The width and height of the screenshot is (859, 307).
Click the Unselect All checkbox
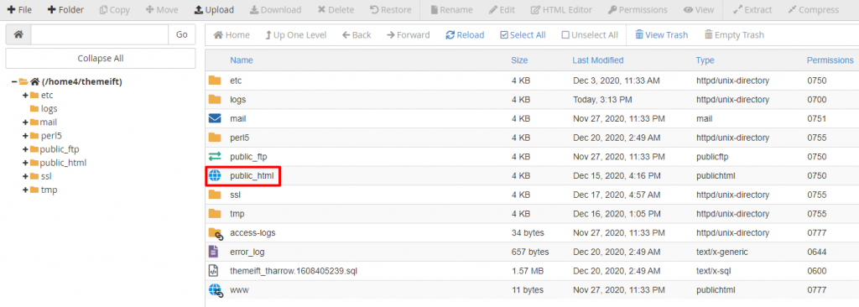point(565,35)
